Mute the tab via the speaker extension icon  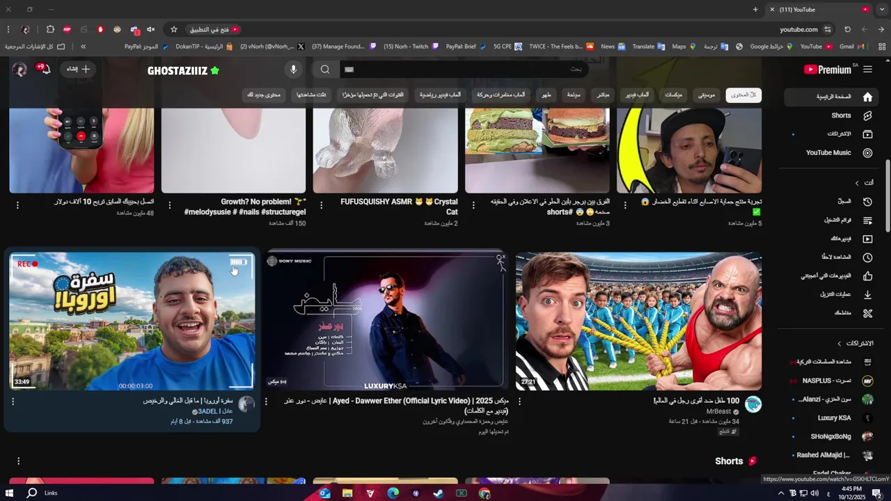tap(150, 29)
